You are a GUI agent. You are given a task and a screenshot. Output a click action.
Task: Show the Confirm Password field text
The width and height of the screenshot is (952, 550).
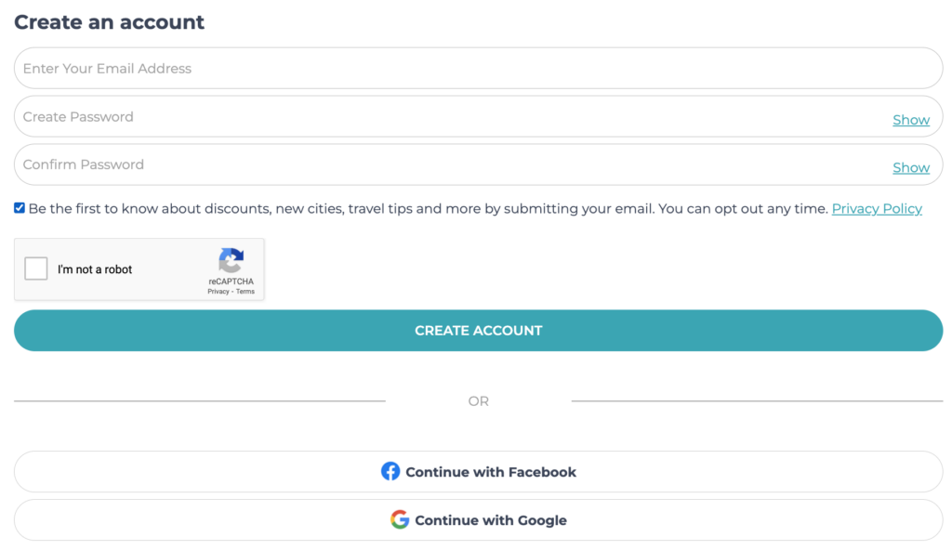(x=910, y=168)
